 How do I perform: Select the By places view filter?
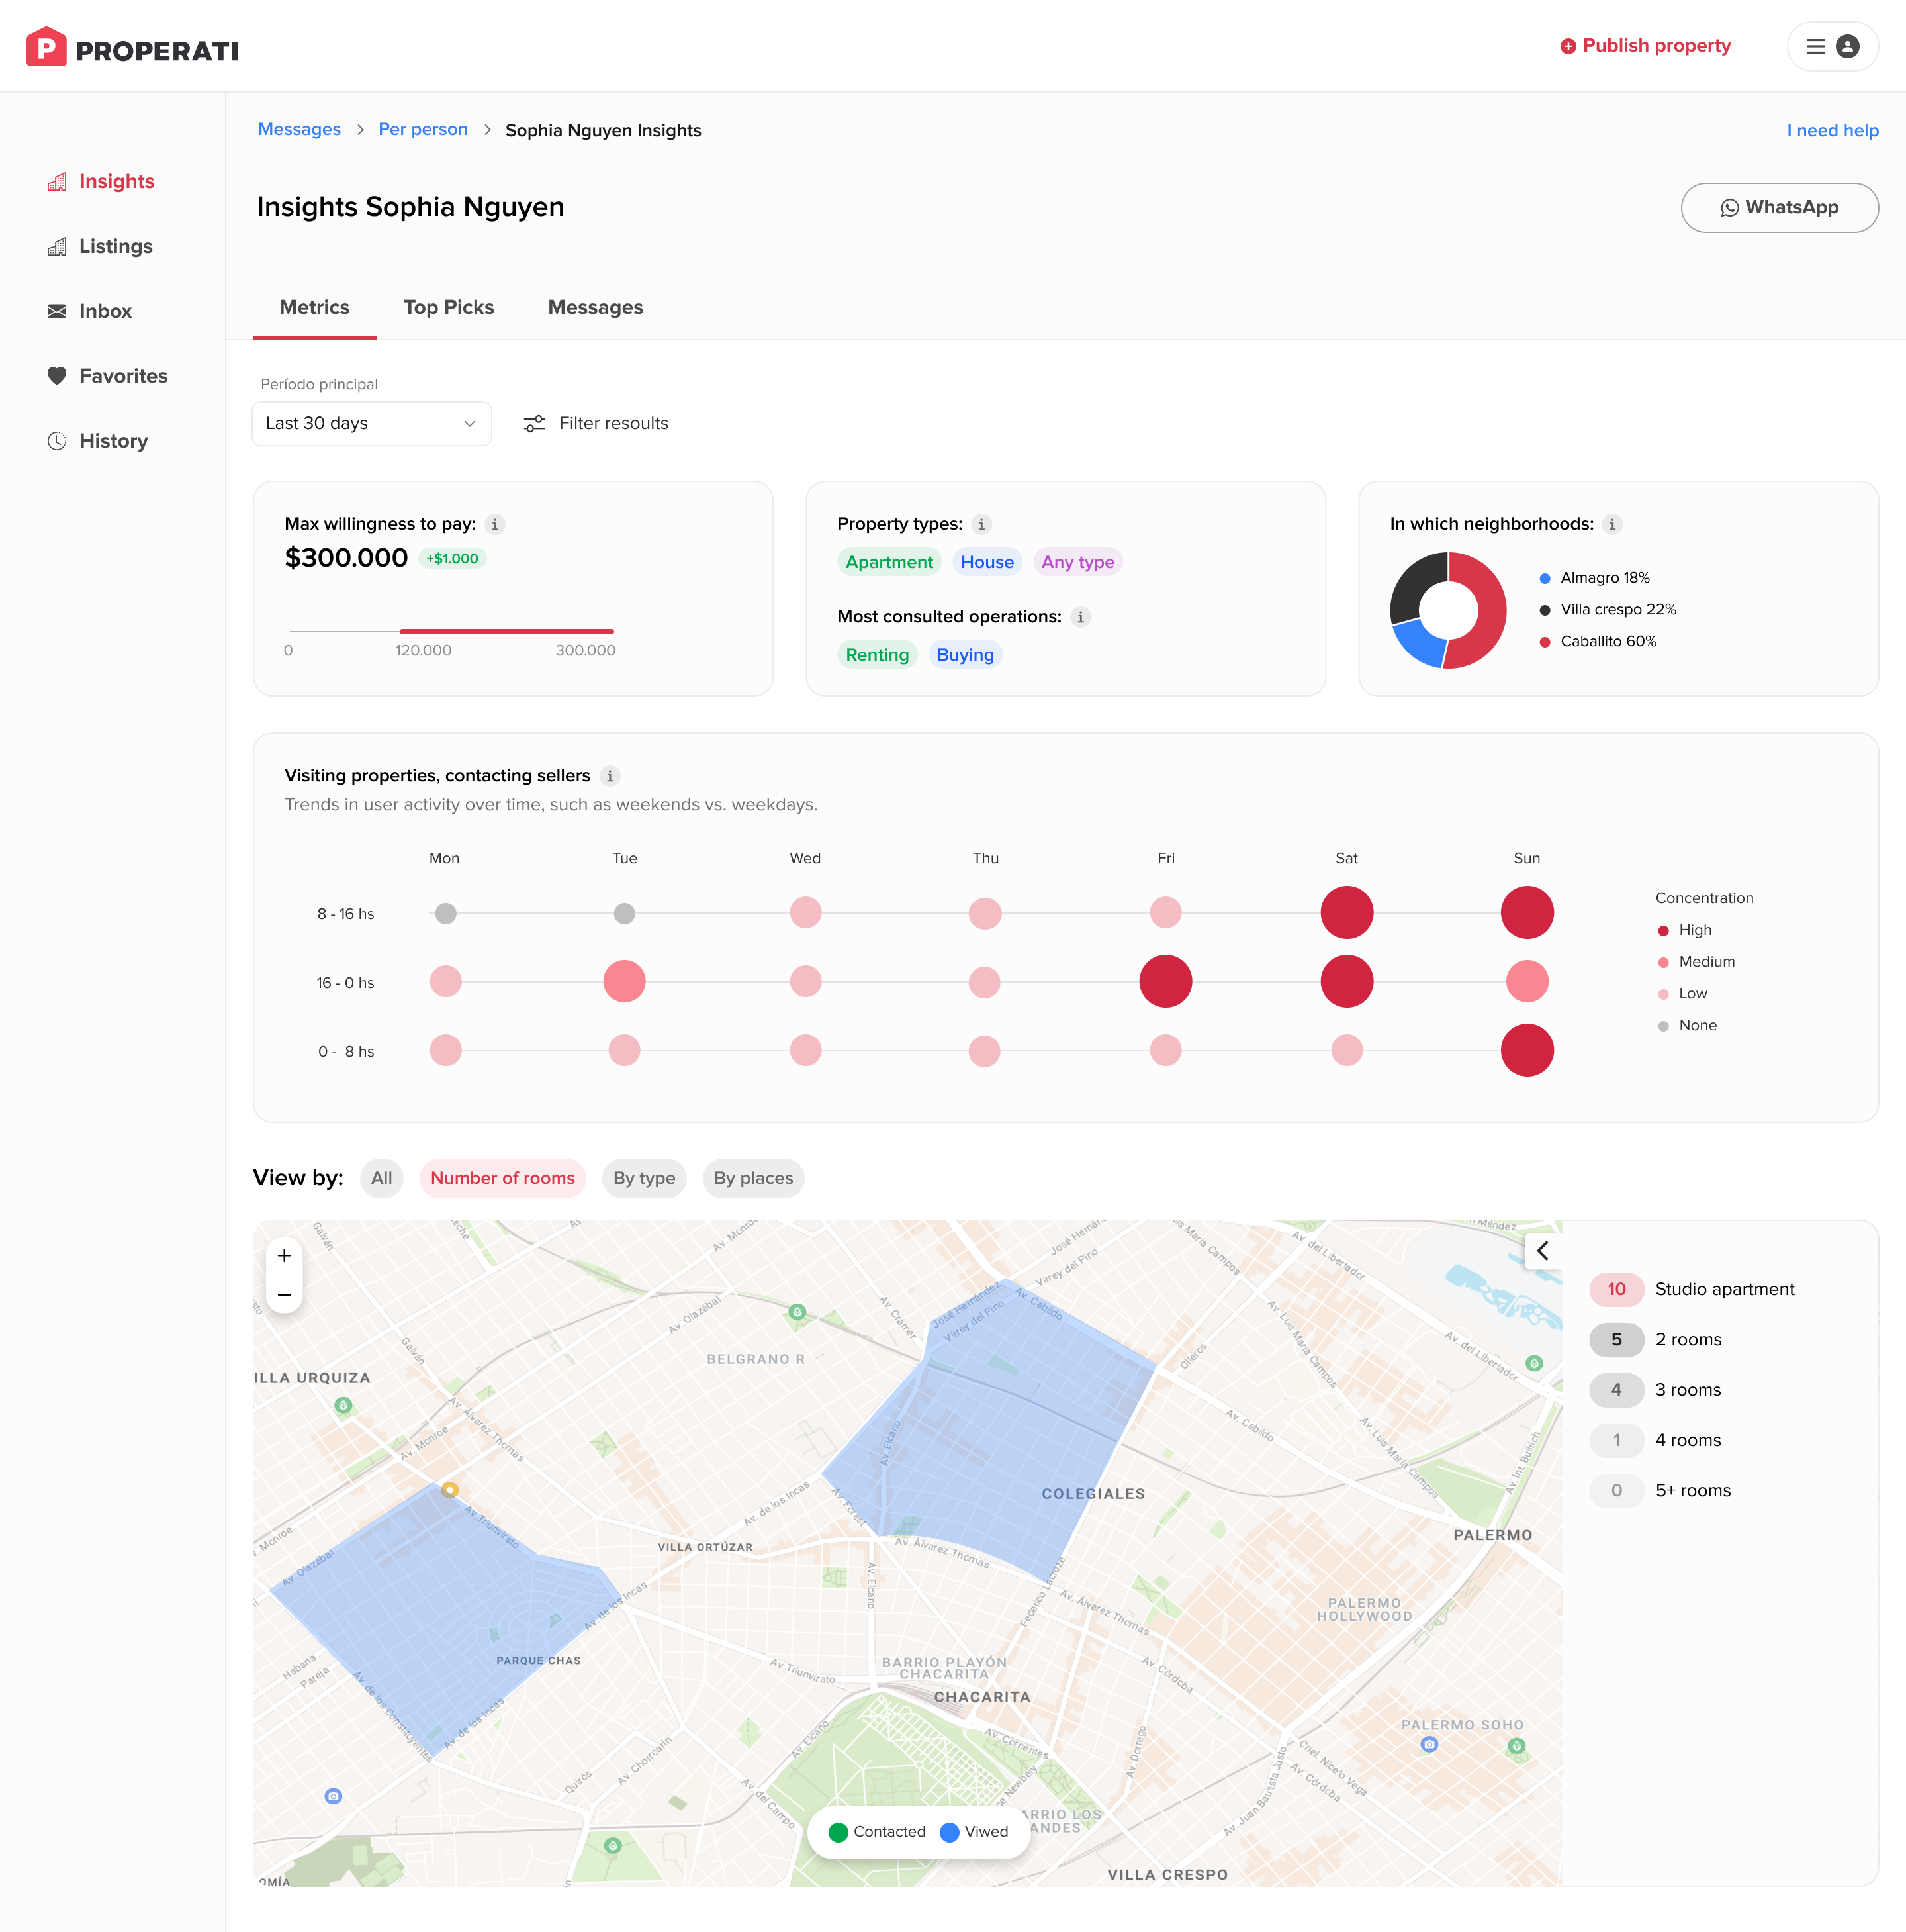(x=752, y=1178)
